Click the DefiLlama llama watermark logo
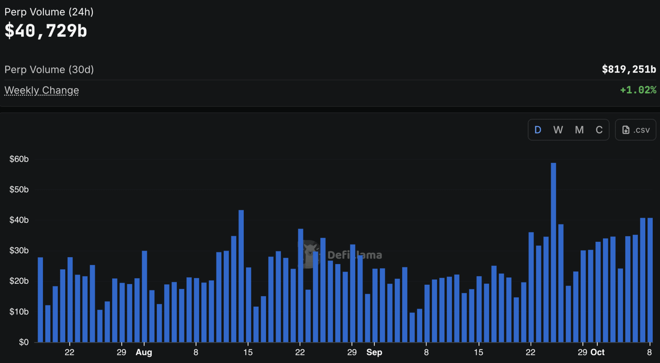This screenshot has width=660, height=363. point(309,254)
